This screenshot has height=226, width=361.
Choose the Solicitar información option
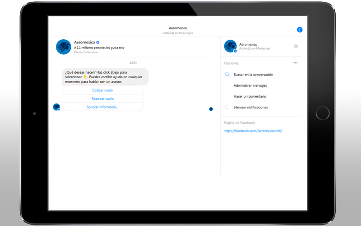[x=102, y=107]
